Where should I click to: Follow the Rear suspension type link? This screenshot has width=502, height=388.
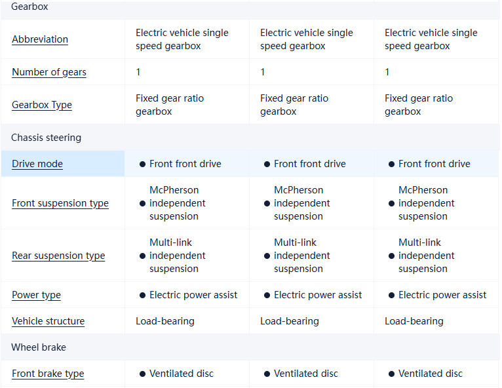click(58, 256)
